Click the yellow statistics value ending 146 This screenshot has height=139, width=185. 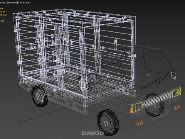click(x=2, y=21)
